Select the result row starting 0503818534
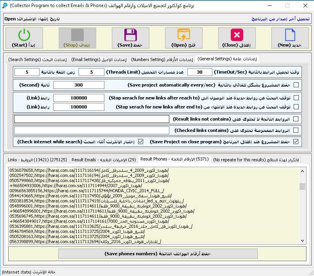The image size is (314, 276). 97,201
